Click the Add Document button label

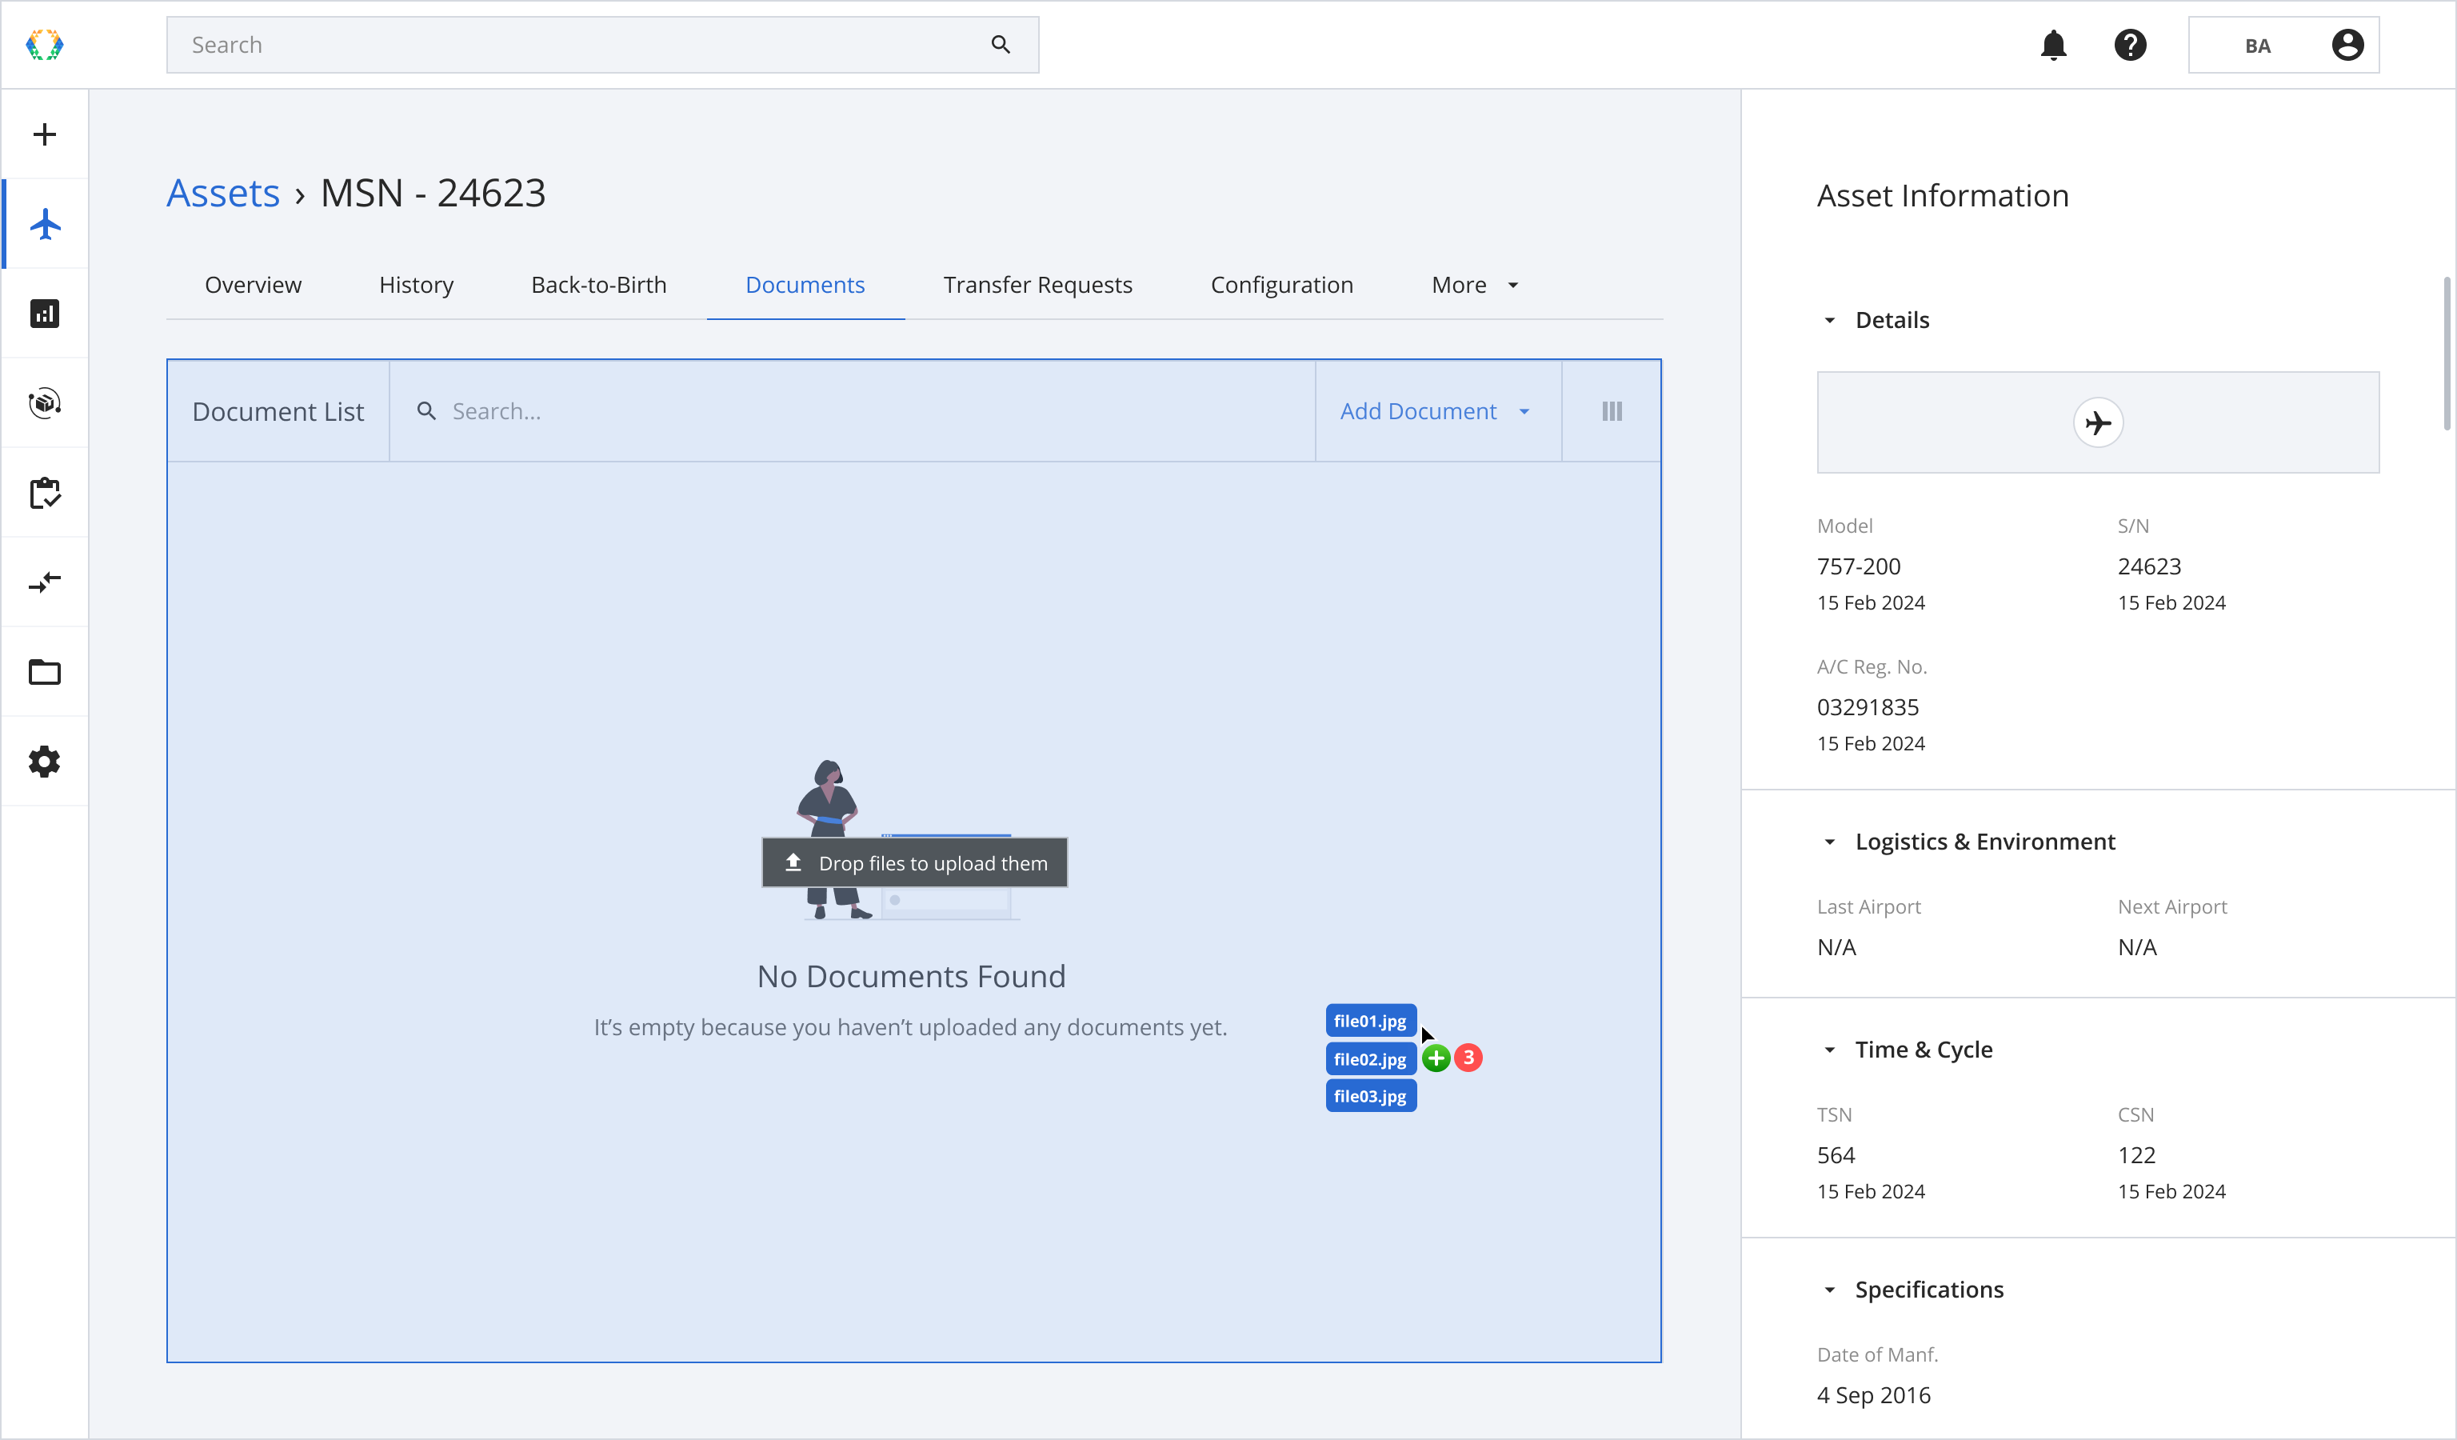coord(1417,411)
